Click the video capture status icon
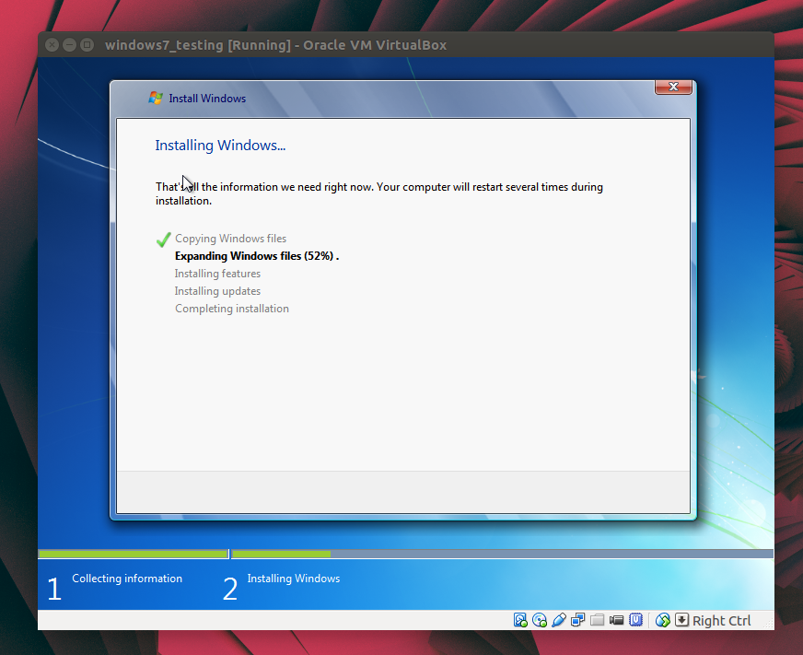803x655 pixels. (617, 620)
